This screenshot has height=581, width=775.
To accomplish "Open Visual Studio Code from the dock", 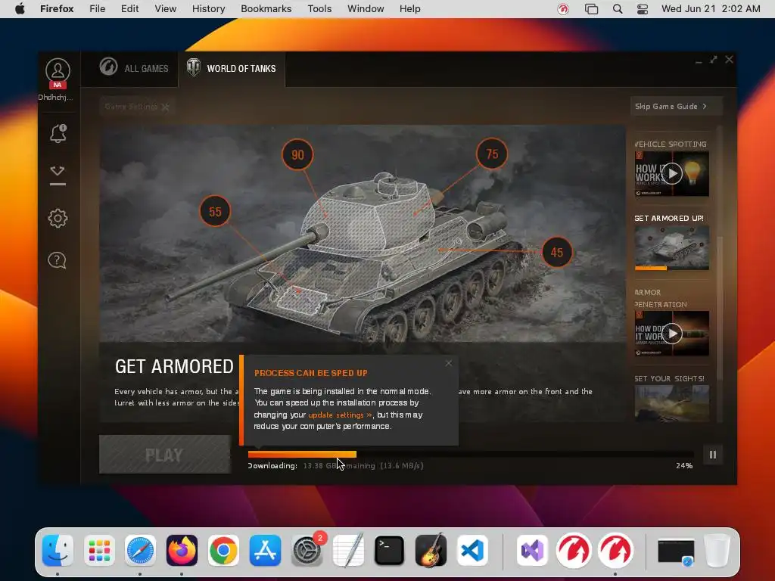I will click(x=472, y=551).
